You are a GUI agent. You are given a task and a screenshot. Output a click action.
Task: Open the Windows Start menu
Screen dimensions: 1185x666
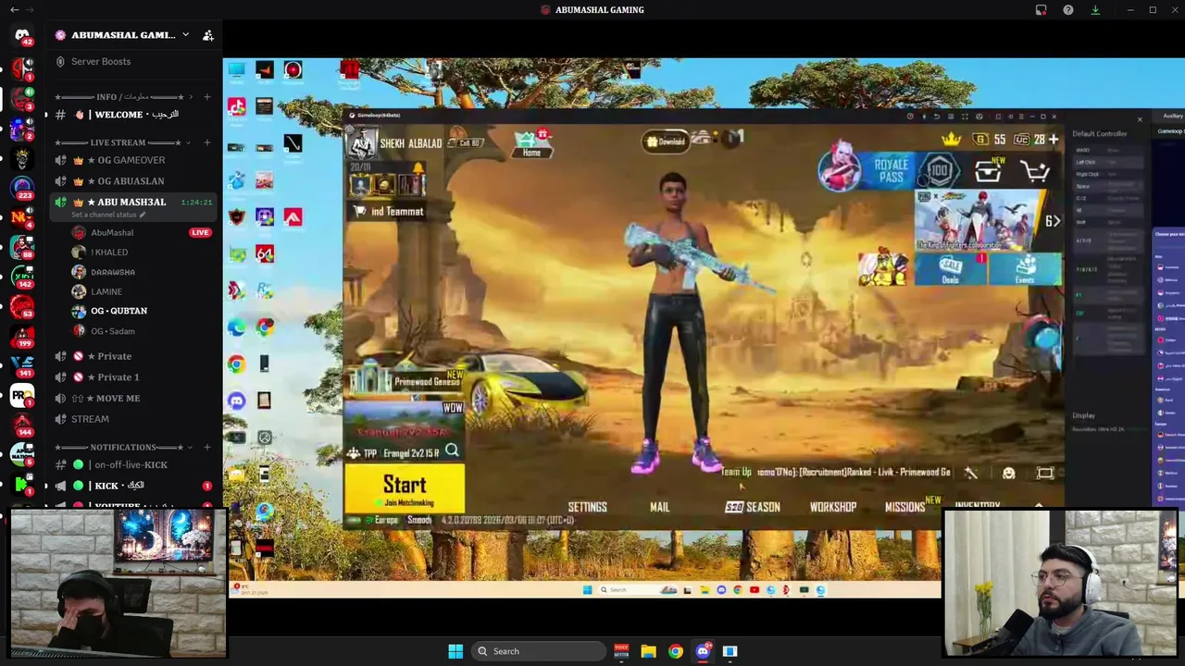(x=455, y=651)
